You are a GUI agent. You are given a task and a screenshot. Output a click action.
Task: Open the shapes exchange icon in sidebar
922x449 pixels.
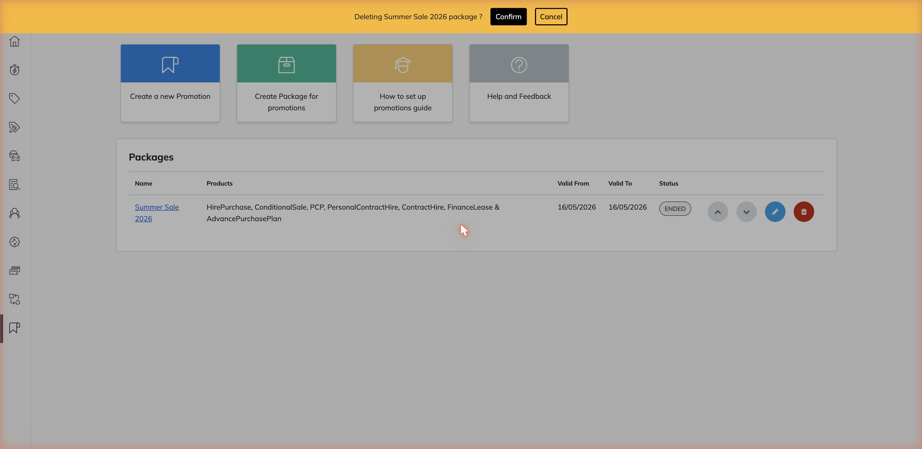pyautogui.click(x=15, y=299)
